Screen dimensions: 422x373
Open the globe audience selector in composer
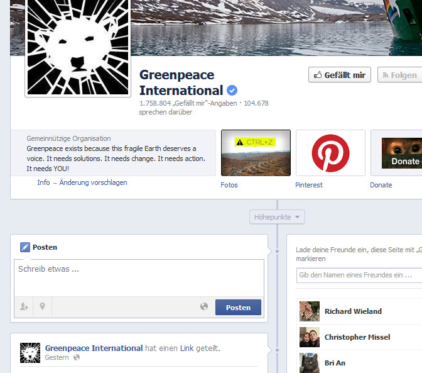204,306
